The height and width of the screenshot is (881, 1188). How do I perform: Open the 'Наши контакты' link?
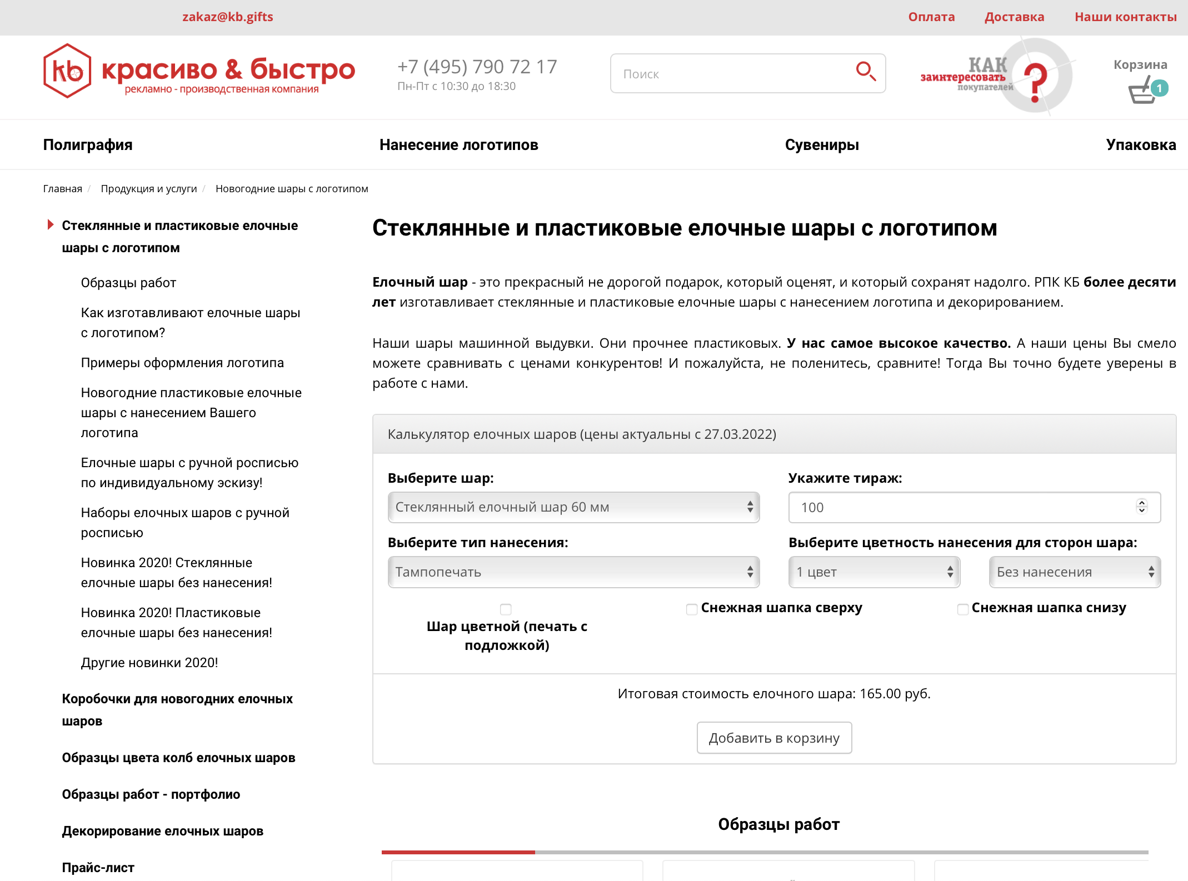pos(1126,17)
